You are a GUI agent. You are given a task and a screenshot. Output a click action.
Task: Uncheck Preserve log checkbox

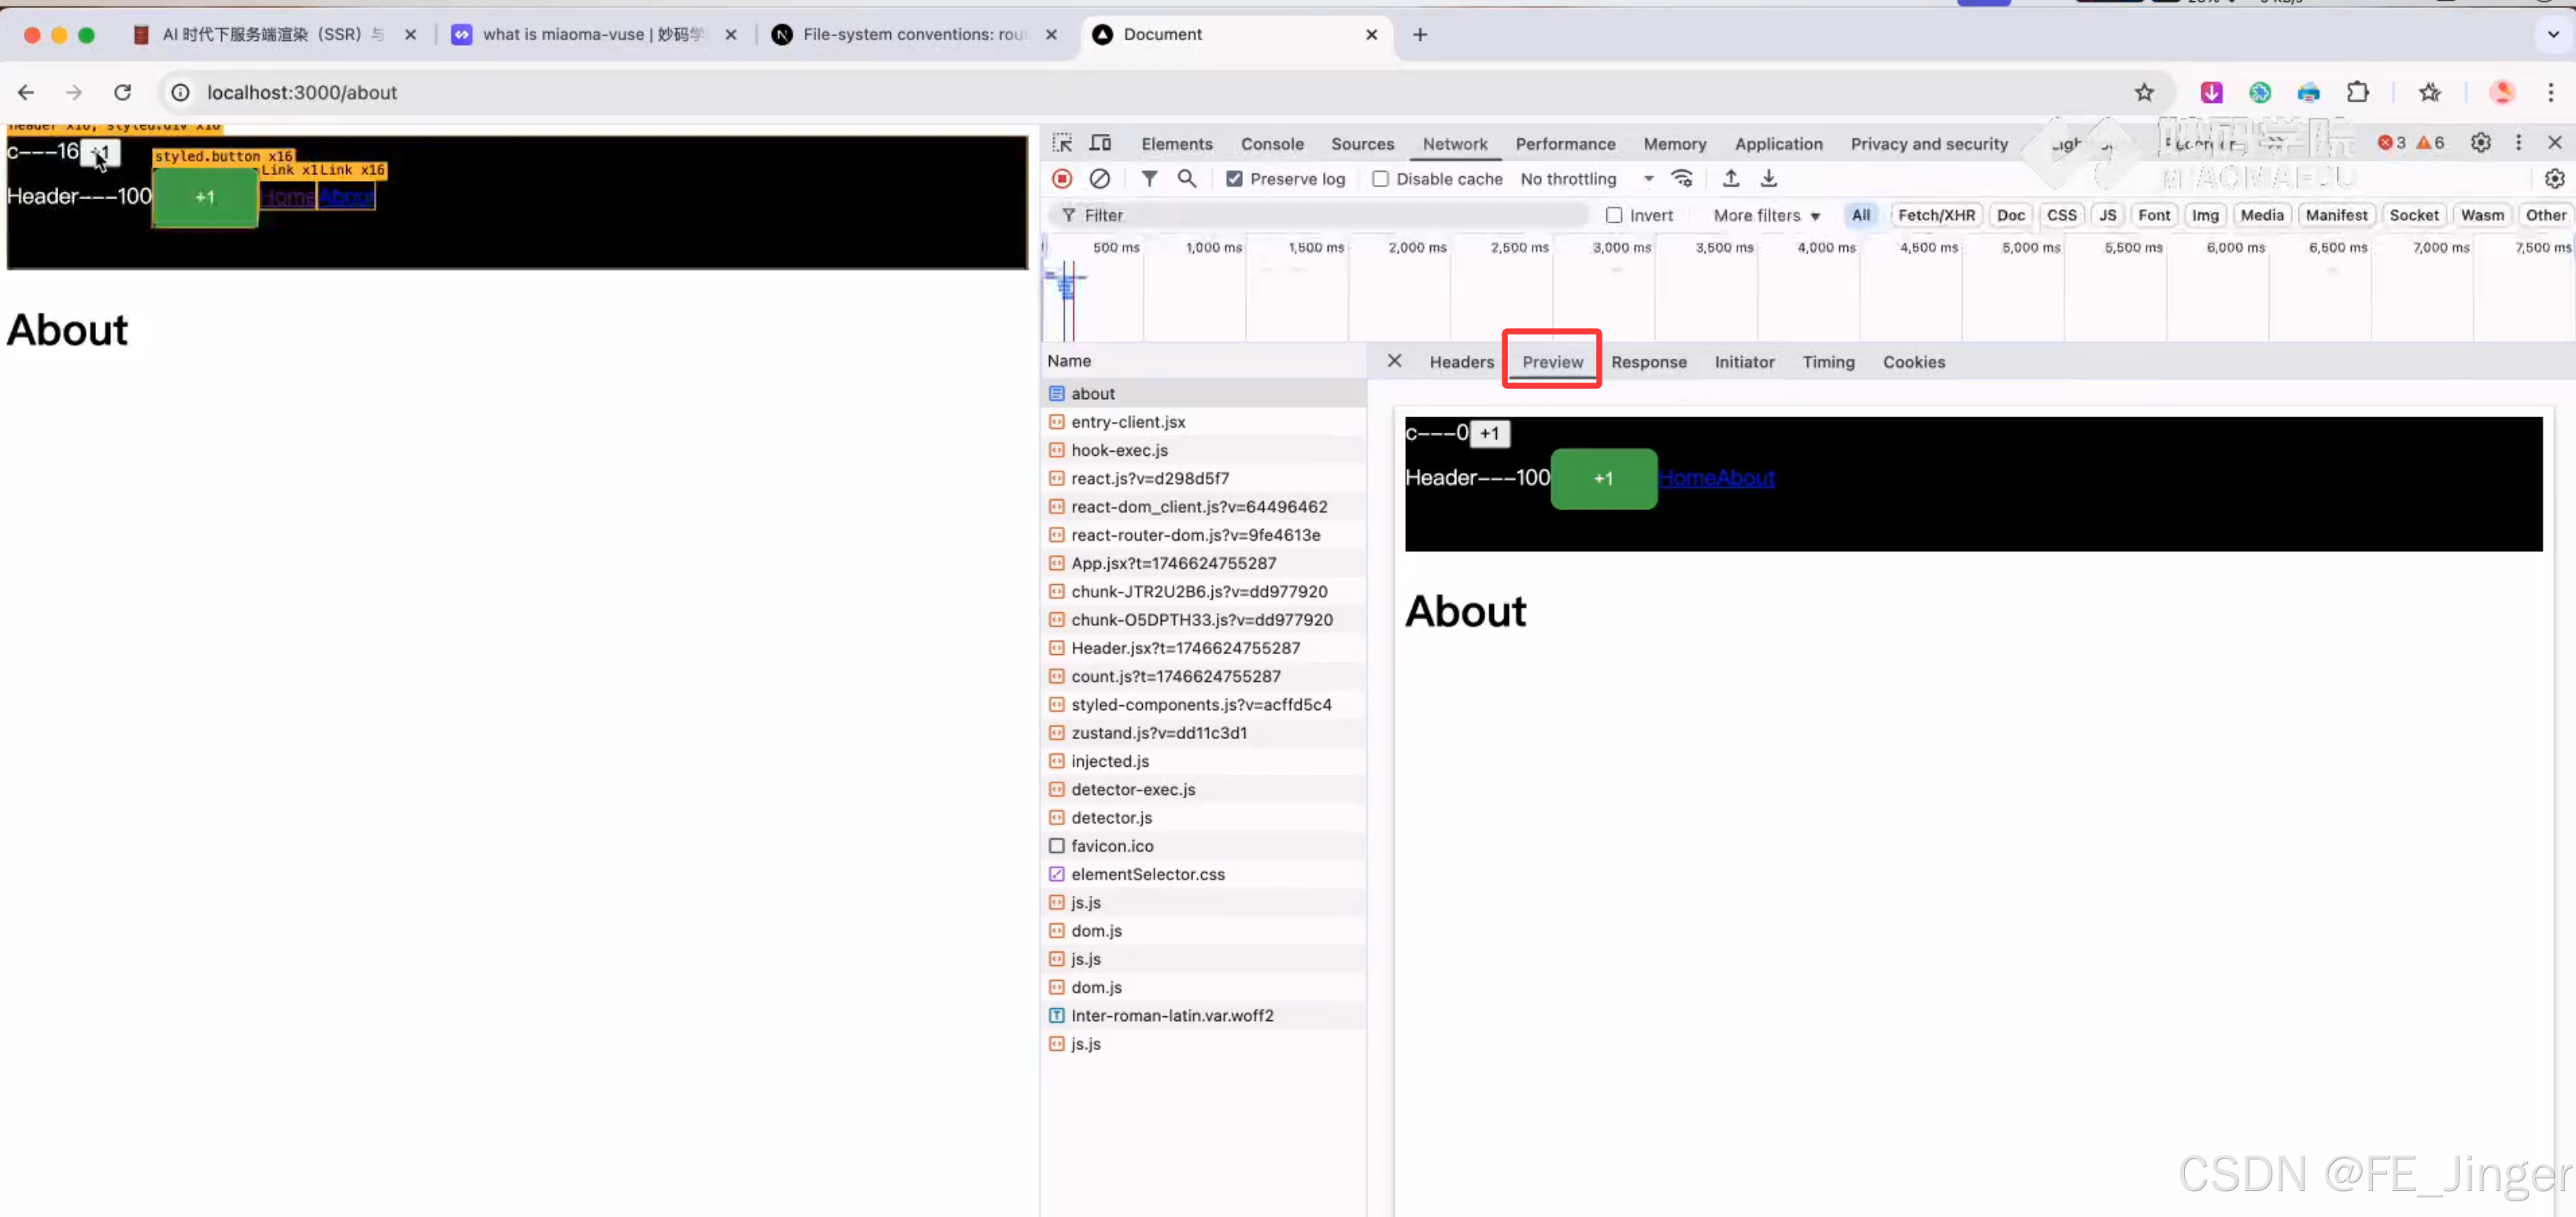1234,179
